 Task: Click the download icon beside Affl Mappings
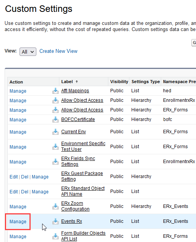pos(56,91)
